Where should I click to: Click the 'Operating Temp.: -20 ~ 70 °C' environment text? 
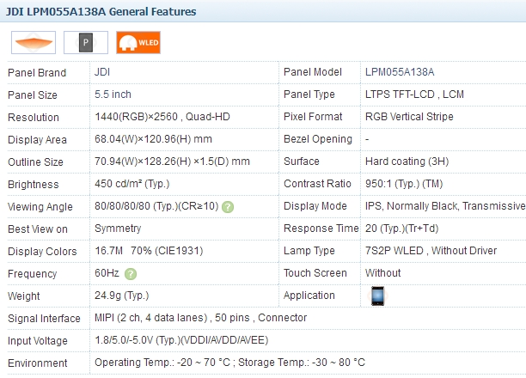tap(162, 363)
